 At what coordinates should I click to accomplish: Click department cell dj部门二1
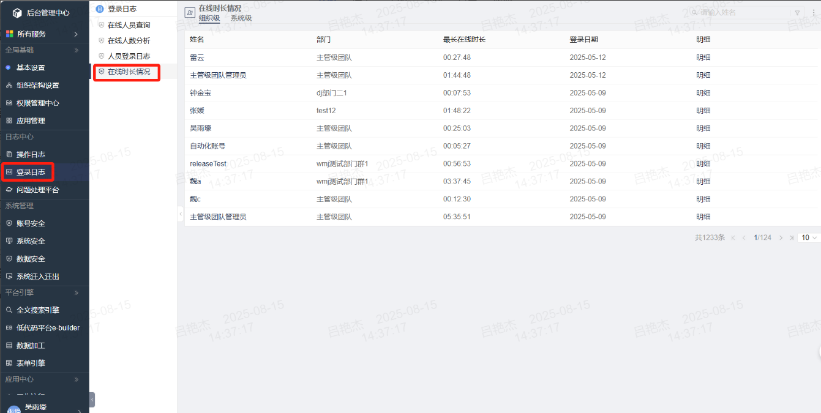coord(332,93)
